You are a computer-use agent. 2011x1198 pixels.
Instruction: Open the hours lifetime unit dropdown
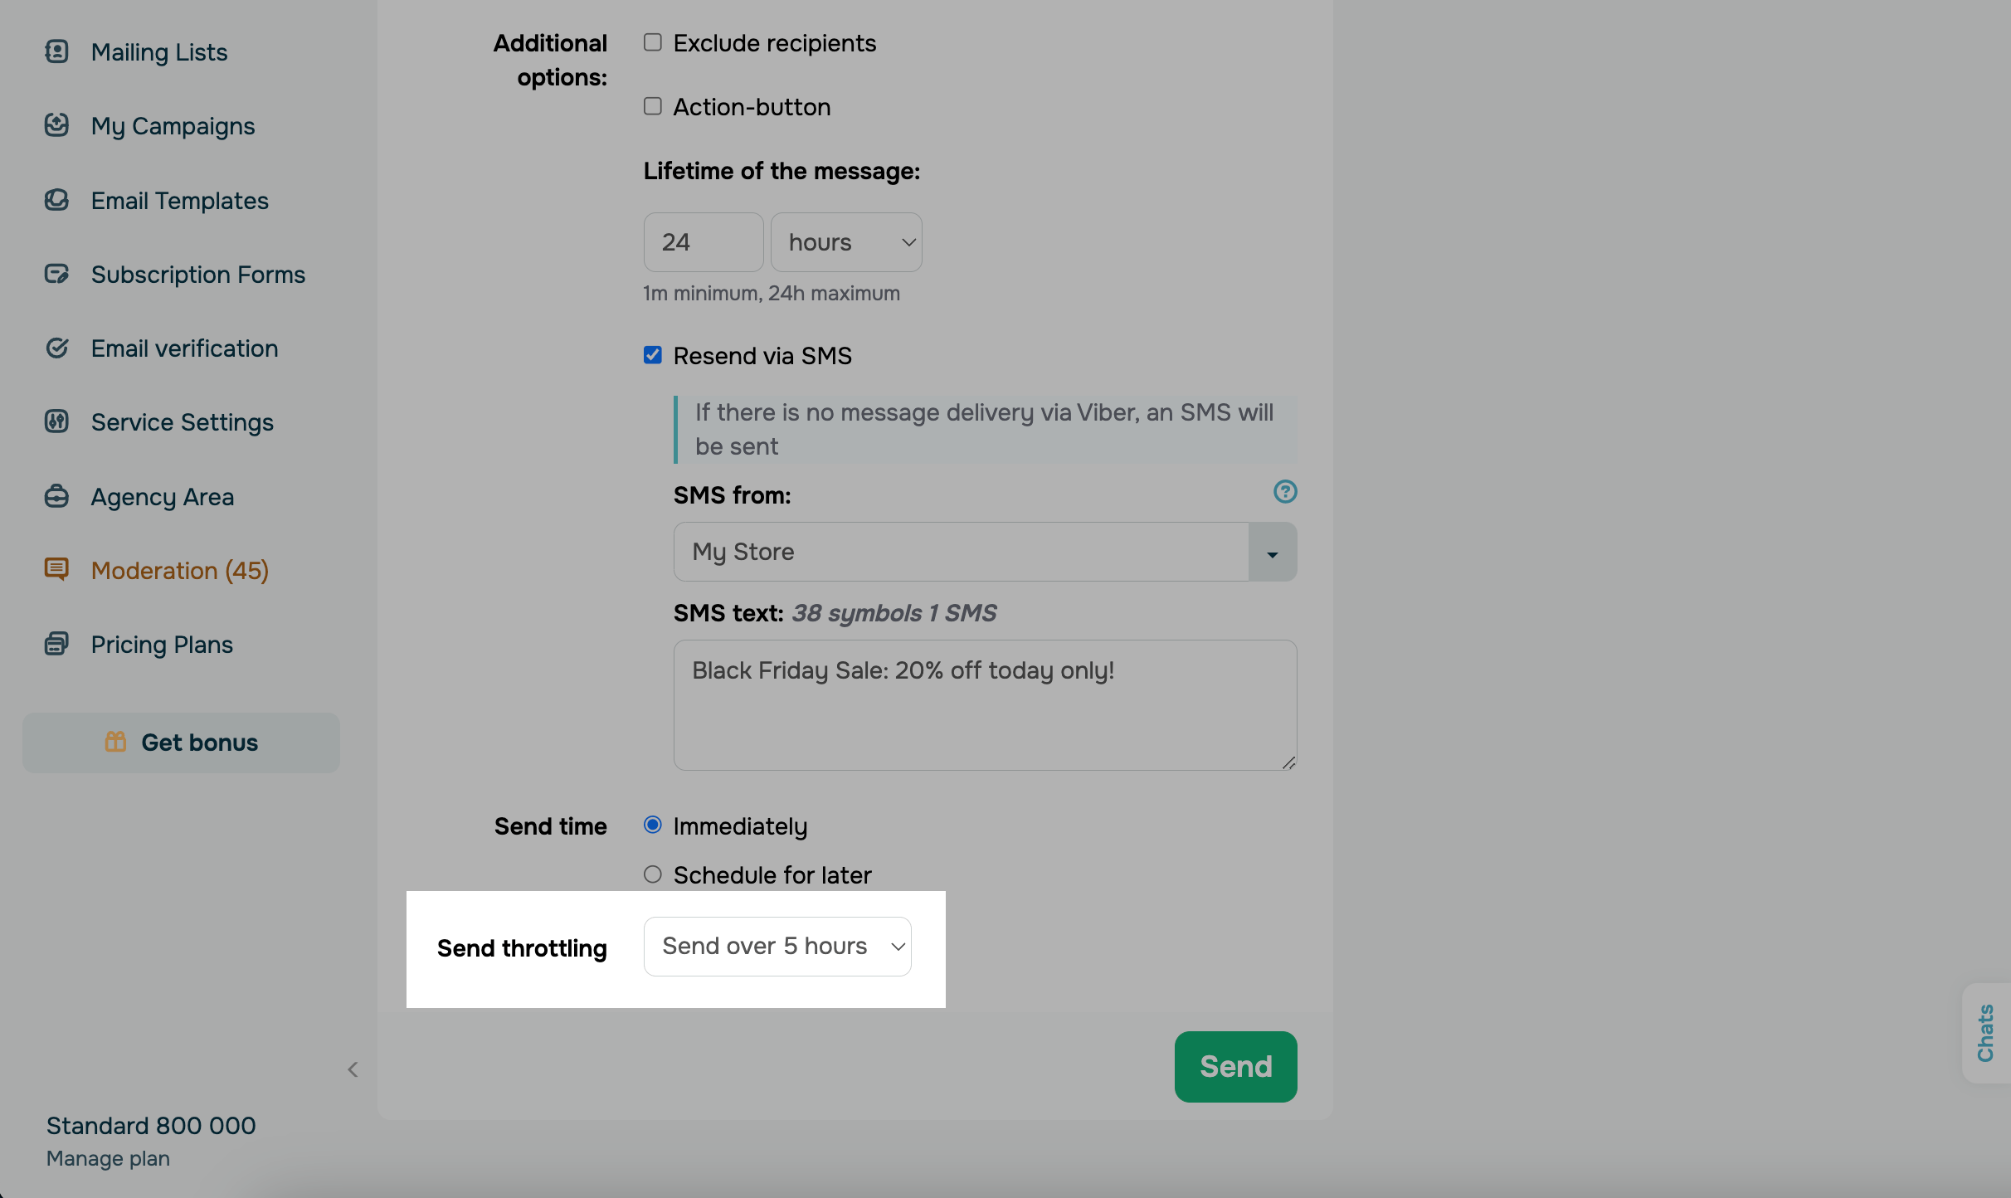pos(846,242)
